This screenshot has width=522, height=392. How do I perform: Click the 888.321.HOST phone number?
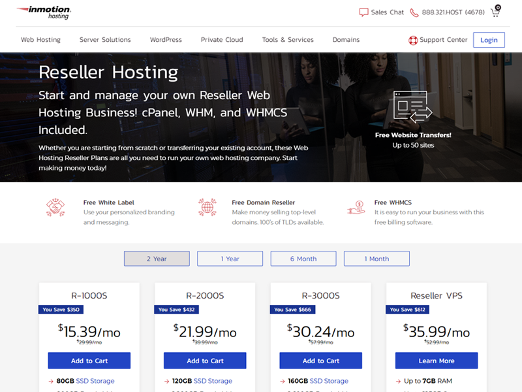(x=453, y=12)
